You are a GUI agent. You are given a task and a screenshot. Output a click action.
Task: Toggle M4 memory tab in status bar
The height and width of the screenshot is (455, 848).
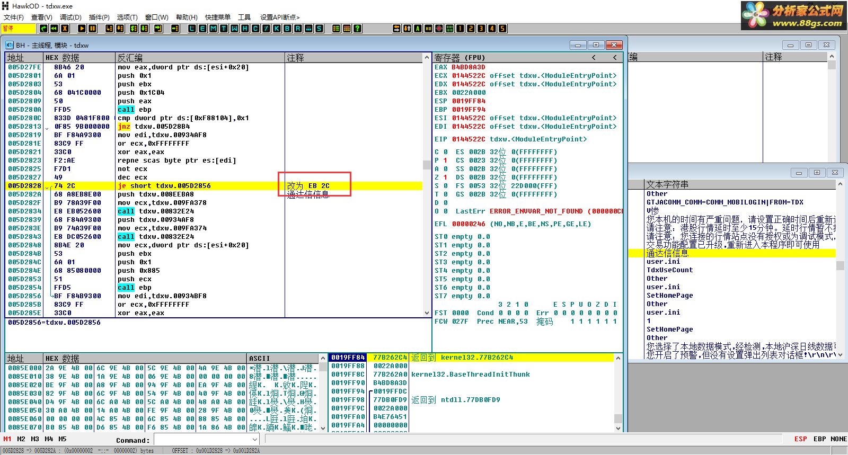(49, 439)
